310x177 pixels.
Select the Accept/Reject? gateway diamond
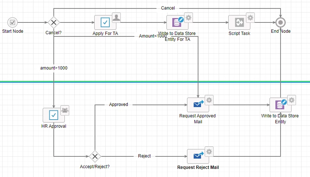[x=95, y=156]
